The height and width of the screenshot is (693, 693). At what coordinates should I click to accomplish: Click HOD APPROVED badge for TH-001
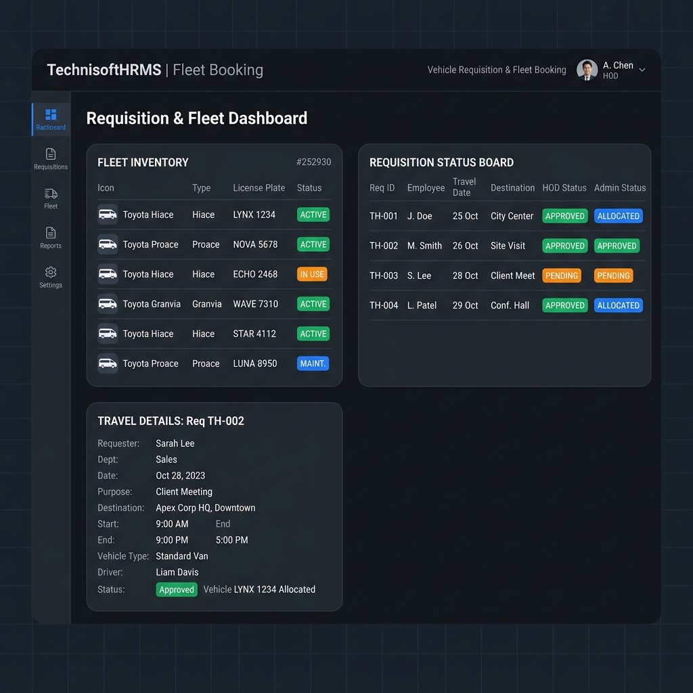(x=565, y=216)
